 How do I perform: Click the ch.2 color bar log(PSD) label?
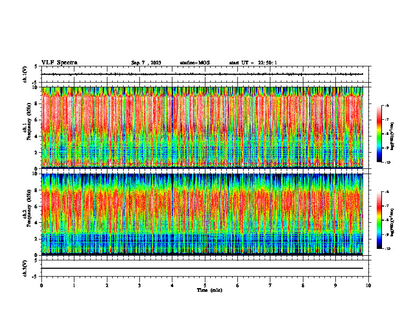[392, 222]
